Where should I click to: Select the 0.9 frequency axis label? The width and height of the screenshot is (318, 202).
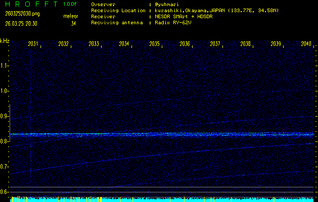click(x=5, y=116)
